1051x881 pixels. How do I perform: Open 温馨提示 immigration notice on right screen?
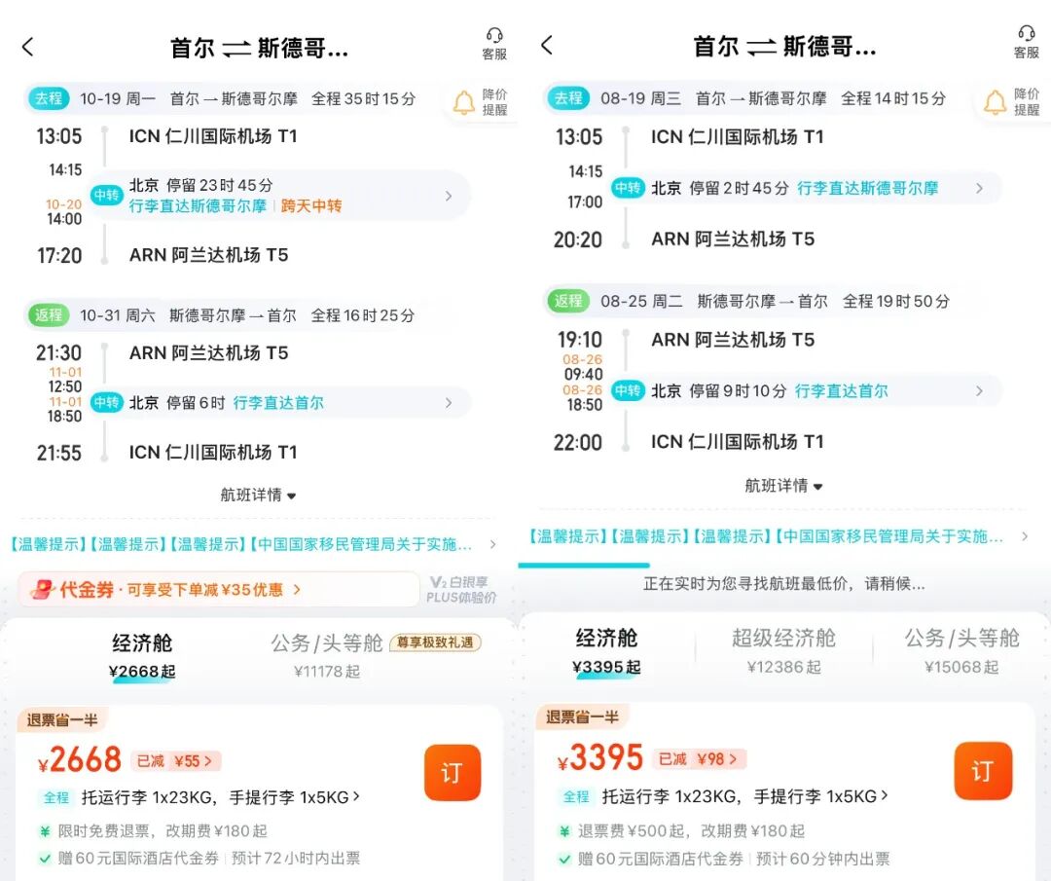click(x=764, y=536)
